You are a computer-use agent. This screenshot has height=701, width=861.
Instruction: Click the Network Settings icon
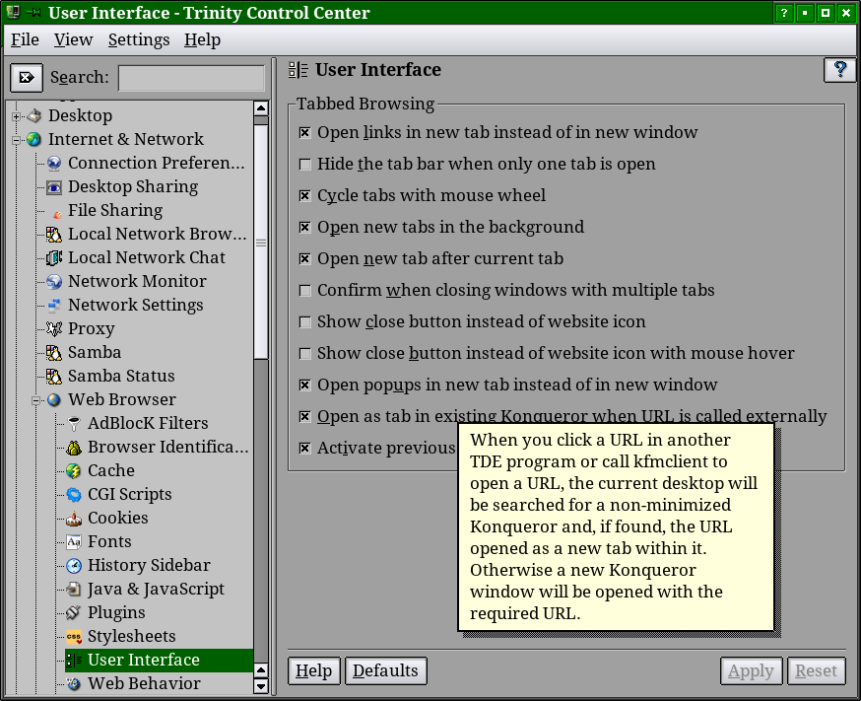[54, 305]
